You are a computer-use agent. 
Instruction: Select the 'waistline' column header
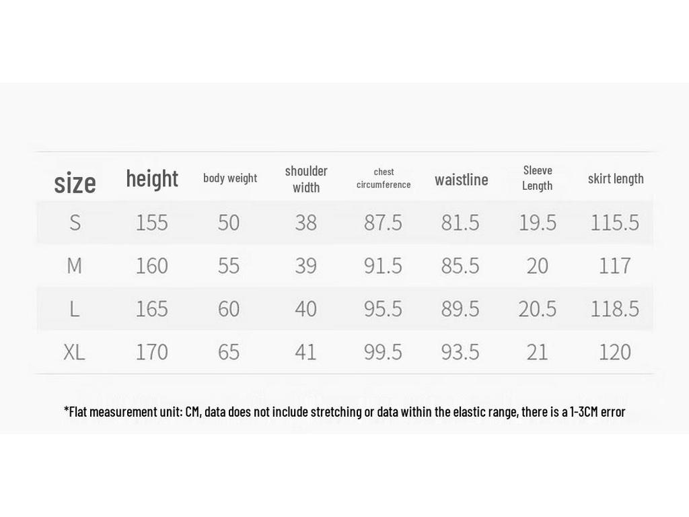tap(462, 179)
